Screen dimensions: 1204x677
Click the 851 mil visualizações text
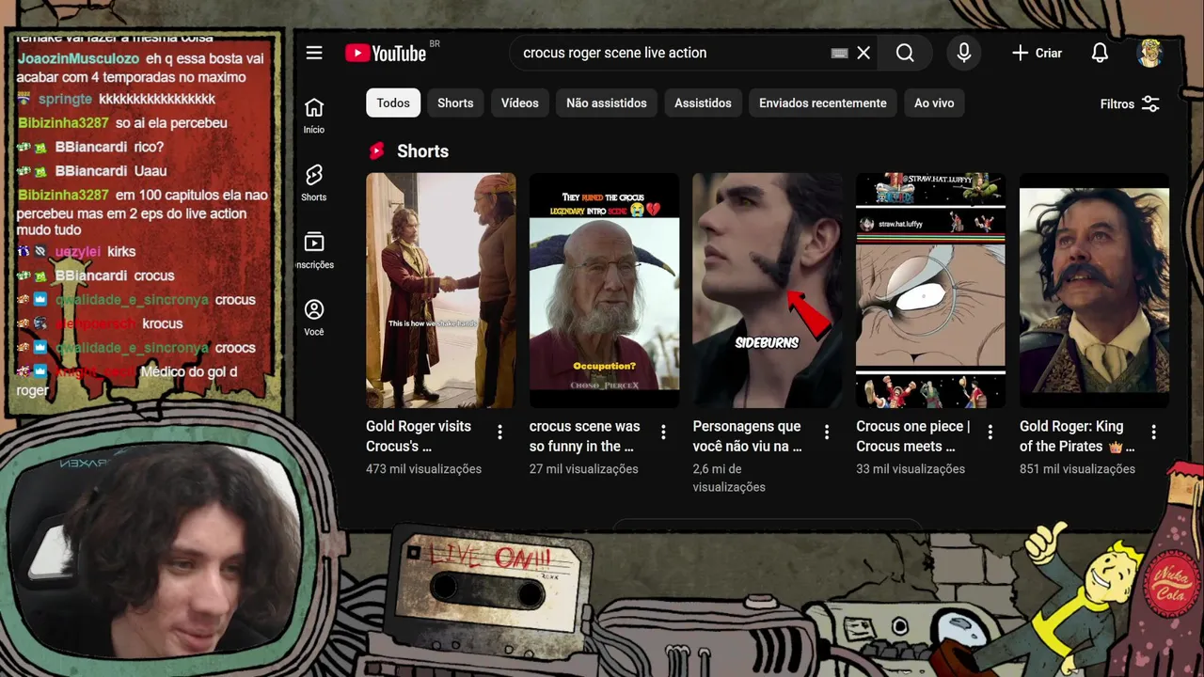[x=1077, y=469]
